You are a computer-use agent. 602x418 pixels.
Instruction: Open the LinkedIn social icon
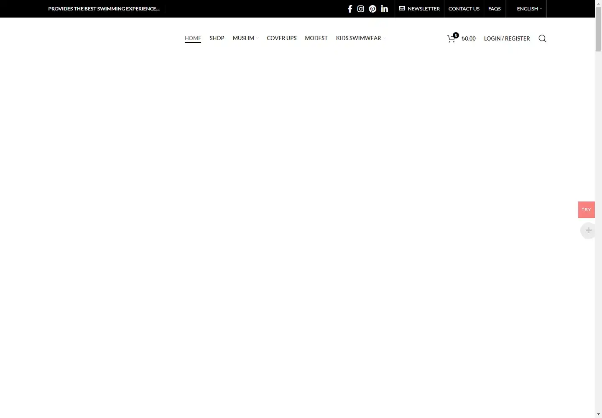pyautogui.click(x=385, y=9)
